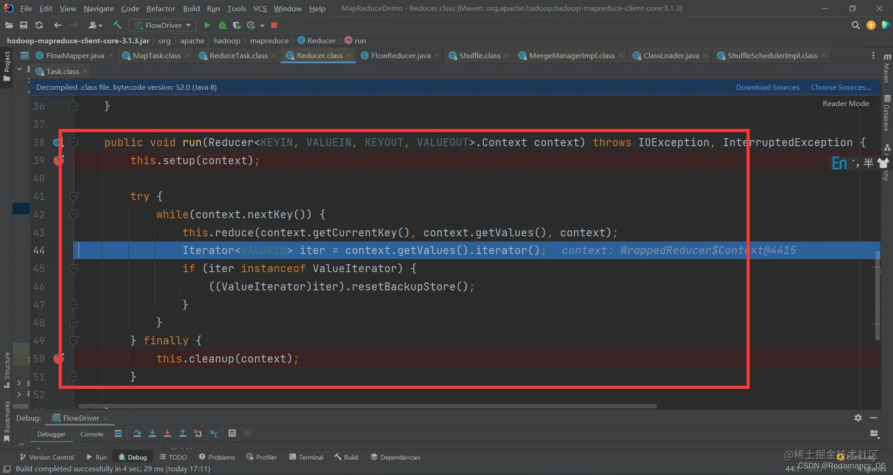Viewport: 893px width, 475px height.
Task: Open the MergeManagerImpl.class tab
Action: click(572, 56)
